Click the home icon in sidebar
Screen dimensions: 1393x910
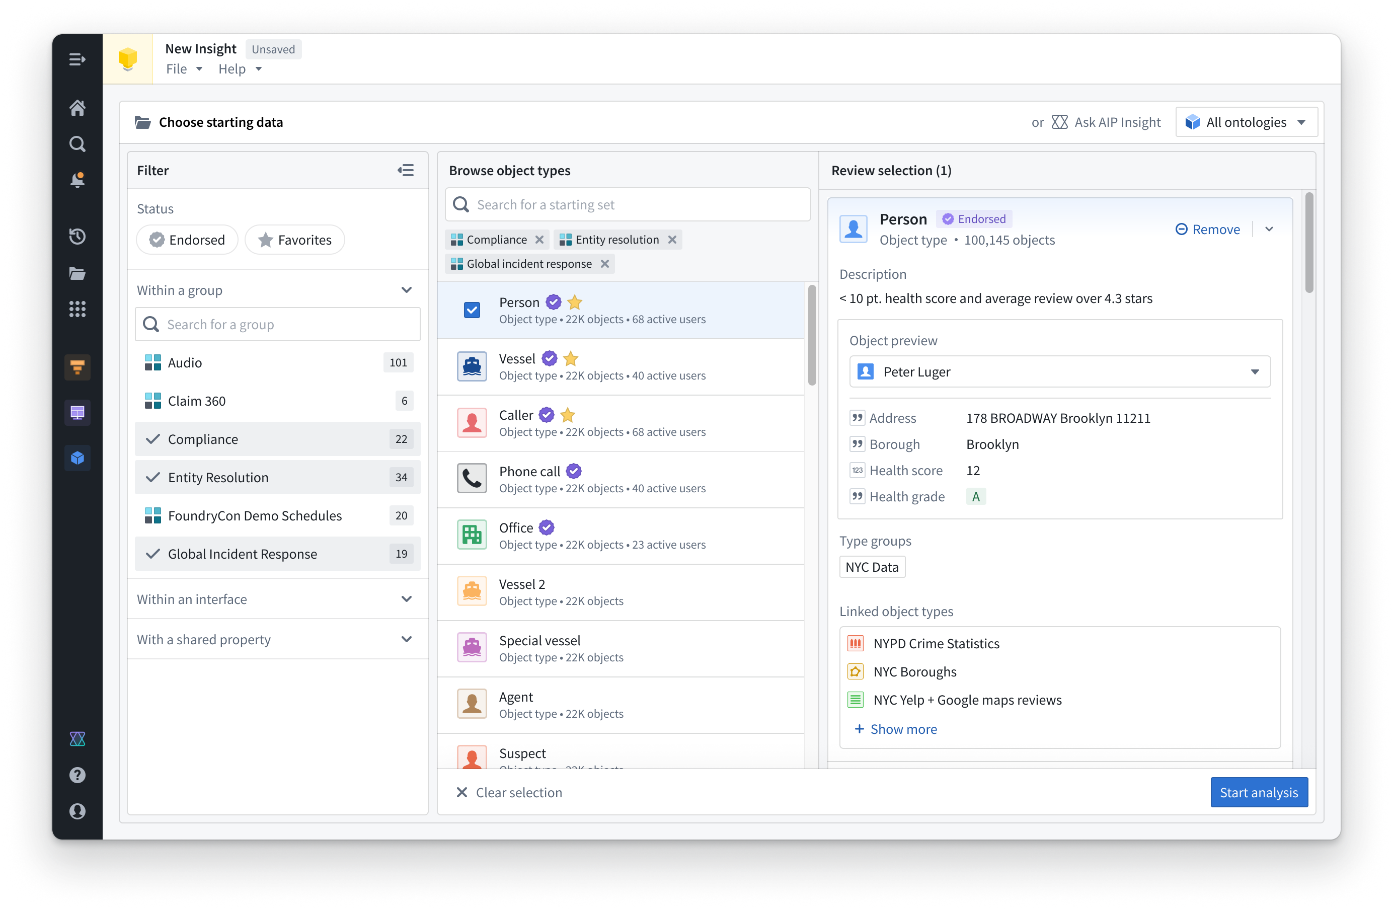tap(78, 108)
